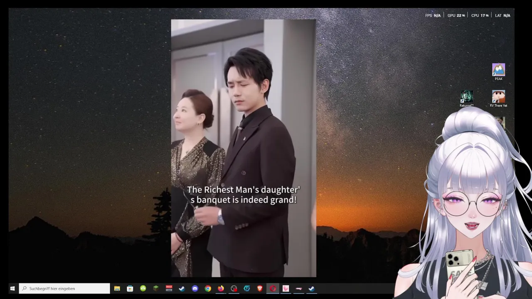Viewport: 532px width, 299px height.
Task: Open the first Steam taskbar icon
Action: tap(182, 289)
